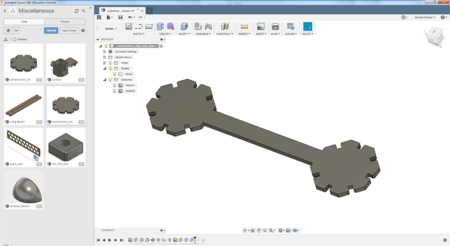Viewport: 450px width, 246px height.
Task: Search the Miscellaneous data panel
Action: (83, 11)
